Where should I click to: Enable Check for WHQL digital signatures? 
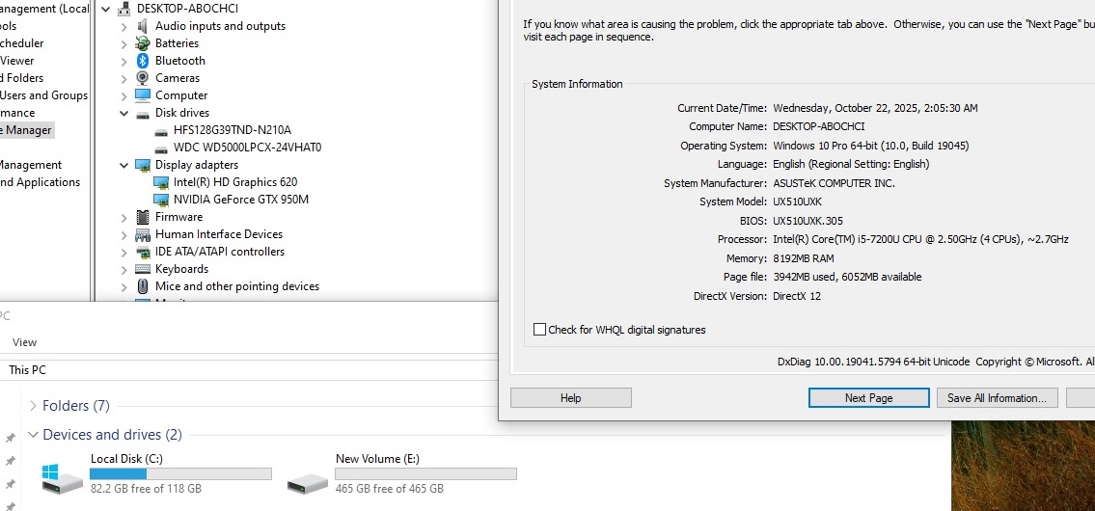click(540, 330)
